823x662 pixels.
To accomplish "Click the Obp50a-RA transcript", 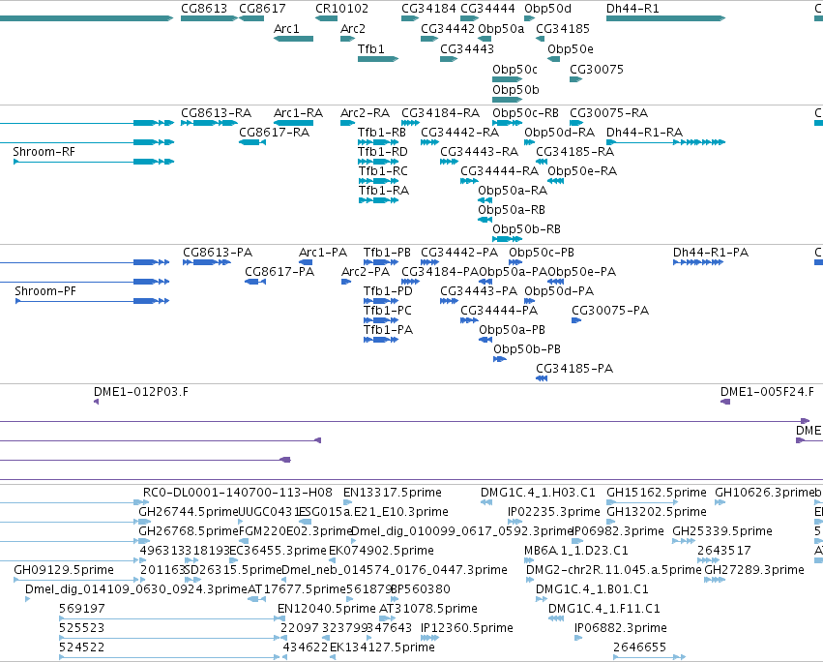I will click(x=485, y=200).
